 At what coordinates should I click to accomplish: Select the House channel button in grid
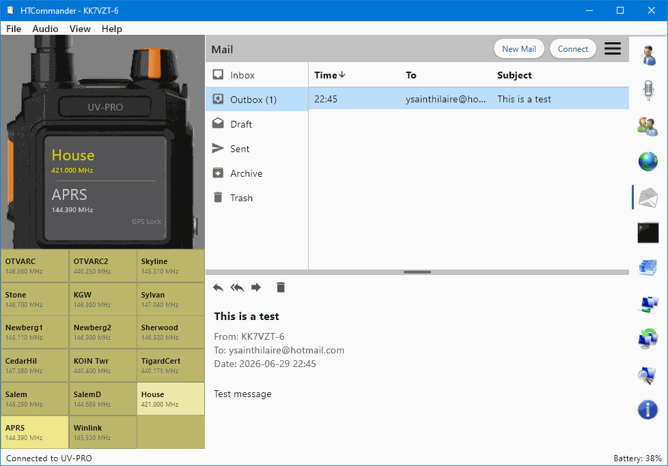[x=171, y=398]
